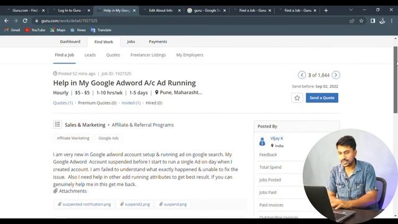Open the browser profile avatar

pyautogui.click(x=382, y=21)
